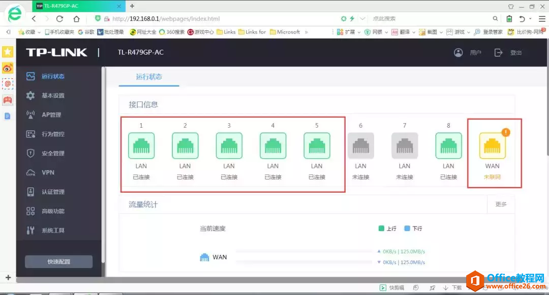Screen dimensions: 549x295
Task: Click the 登录管家 toolbar item
Action: coord(488,32)
